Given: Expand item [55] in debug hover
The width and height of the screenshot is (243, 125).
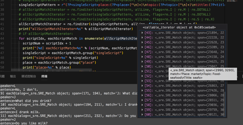Looking at the screenshot, I should coord(142,90).
